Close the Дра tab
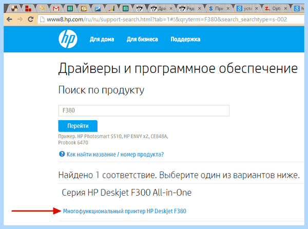 (x=171, y=9)
